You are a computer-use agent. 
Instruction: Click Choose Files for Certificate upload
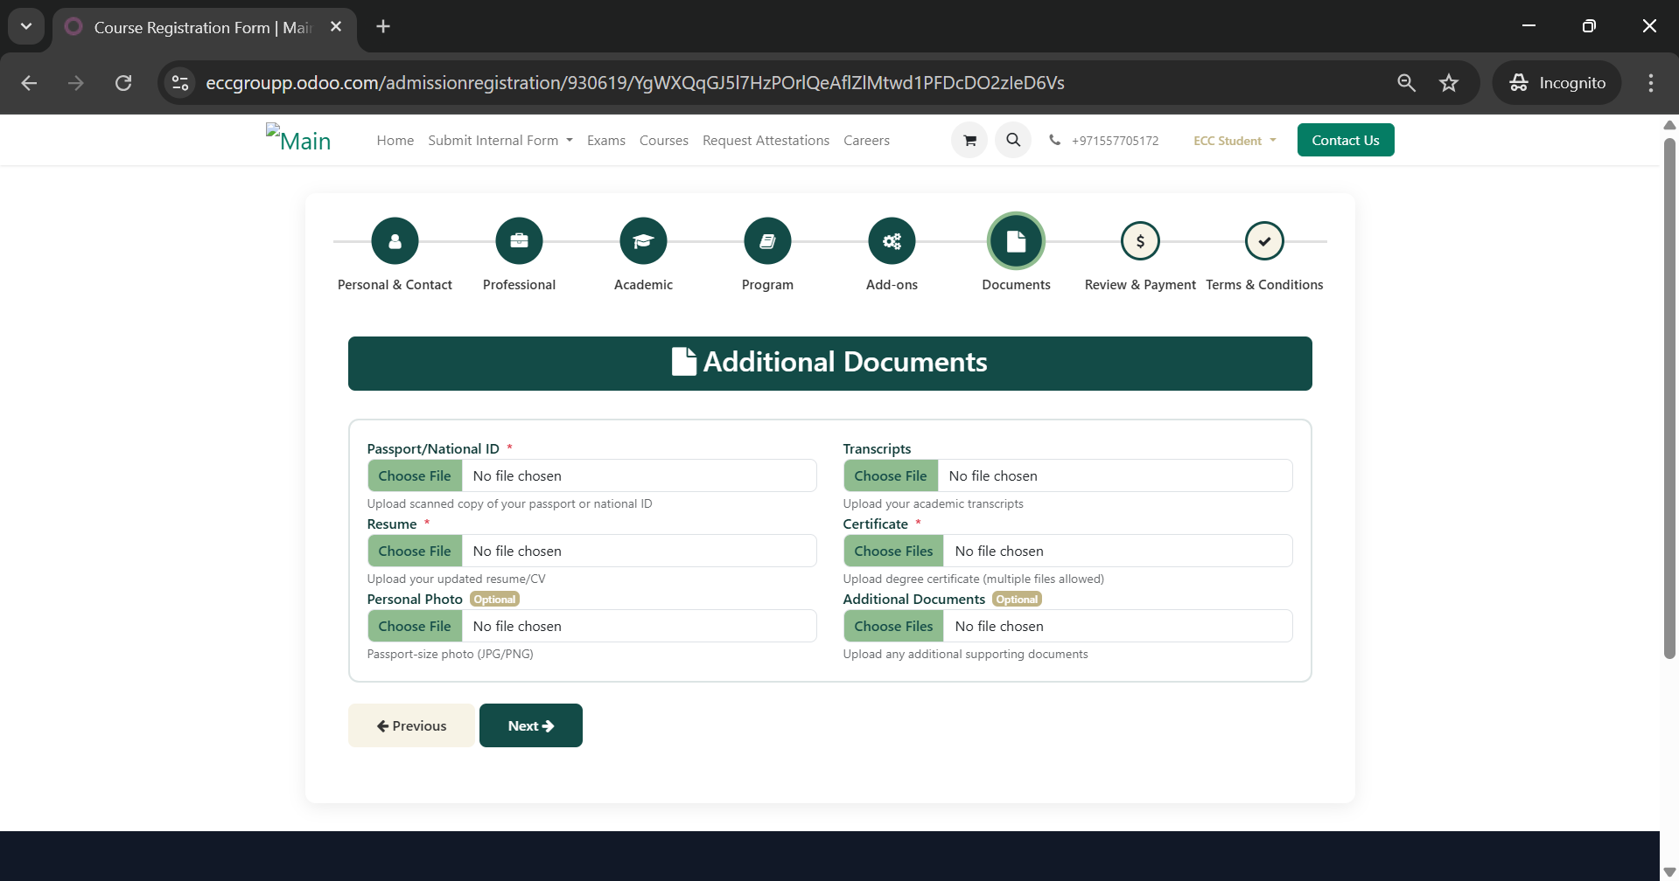893,551
